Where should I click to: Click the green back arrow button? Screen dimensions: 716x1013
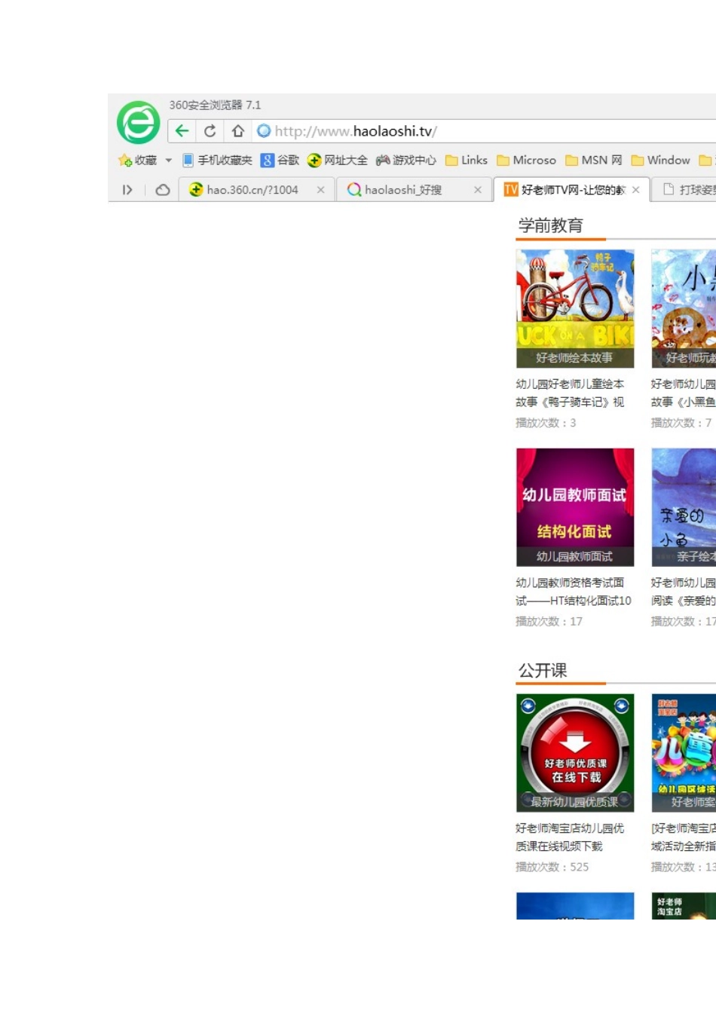[182, 131]
